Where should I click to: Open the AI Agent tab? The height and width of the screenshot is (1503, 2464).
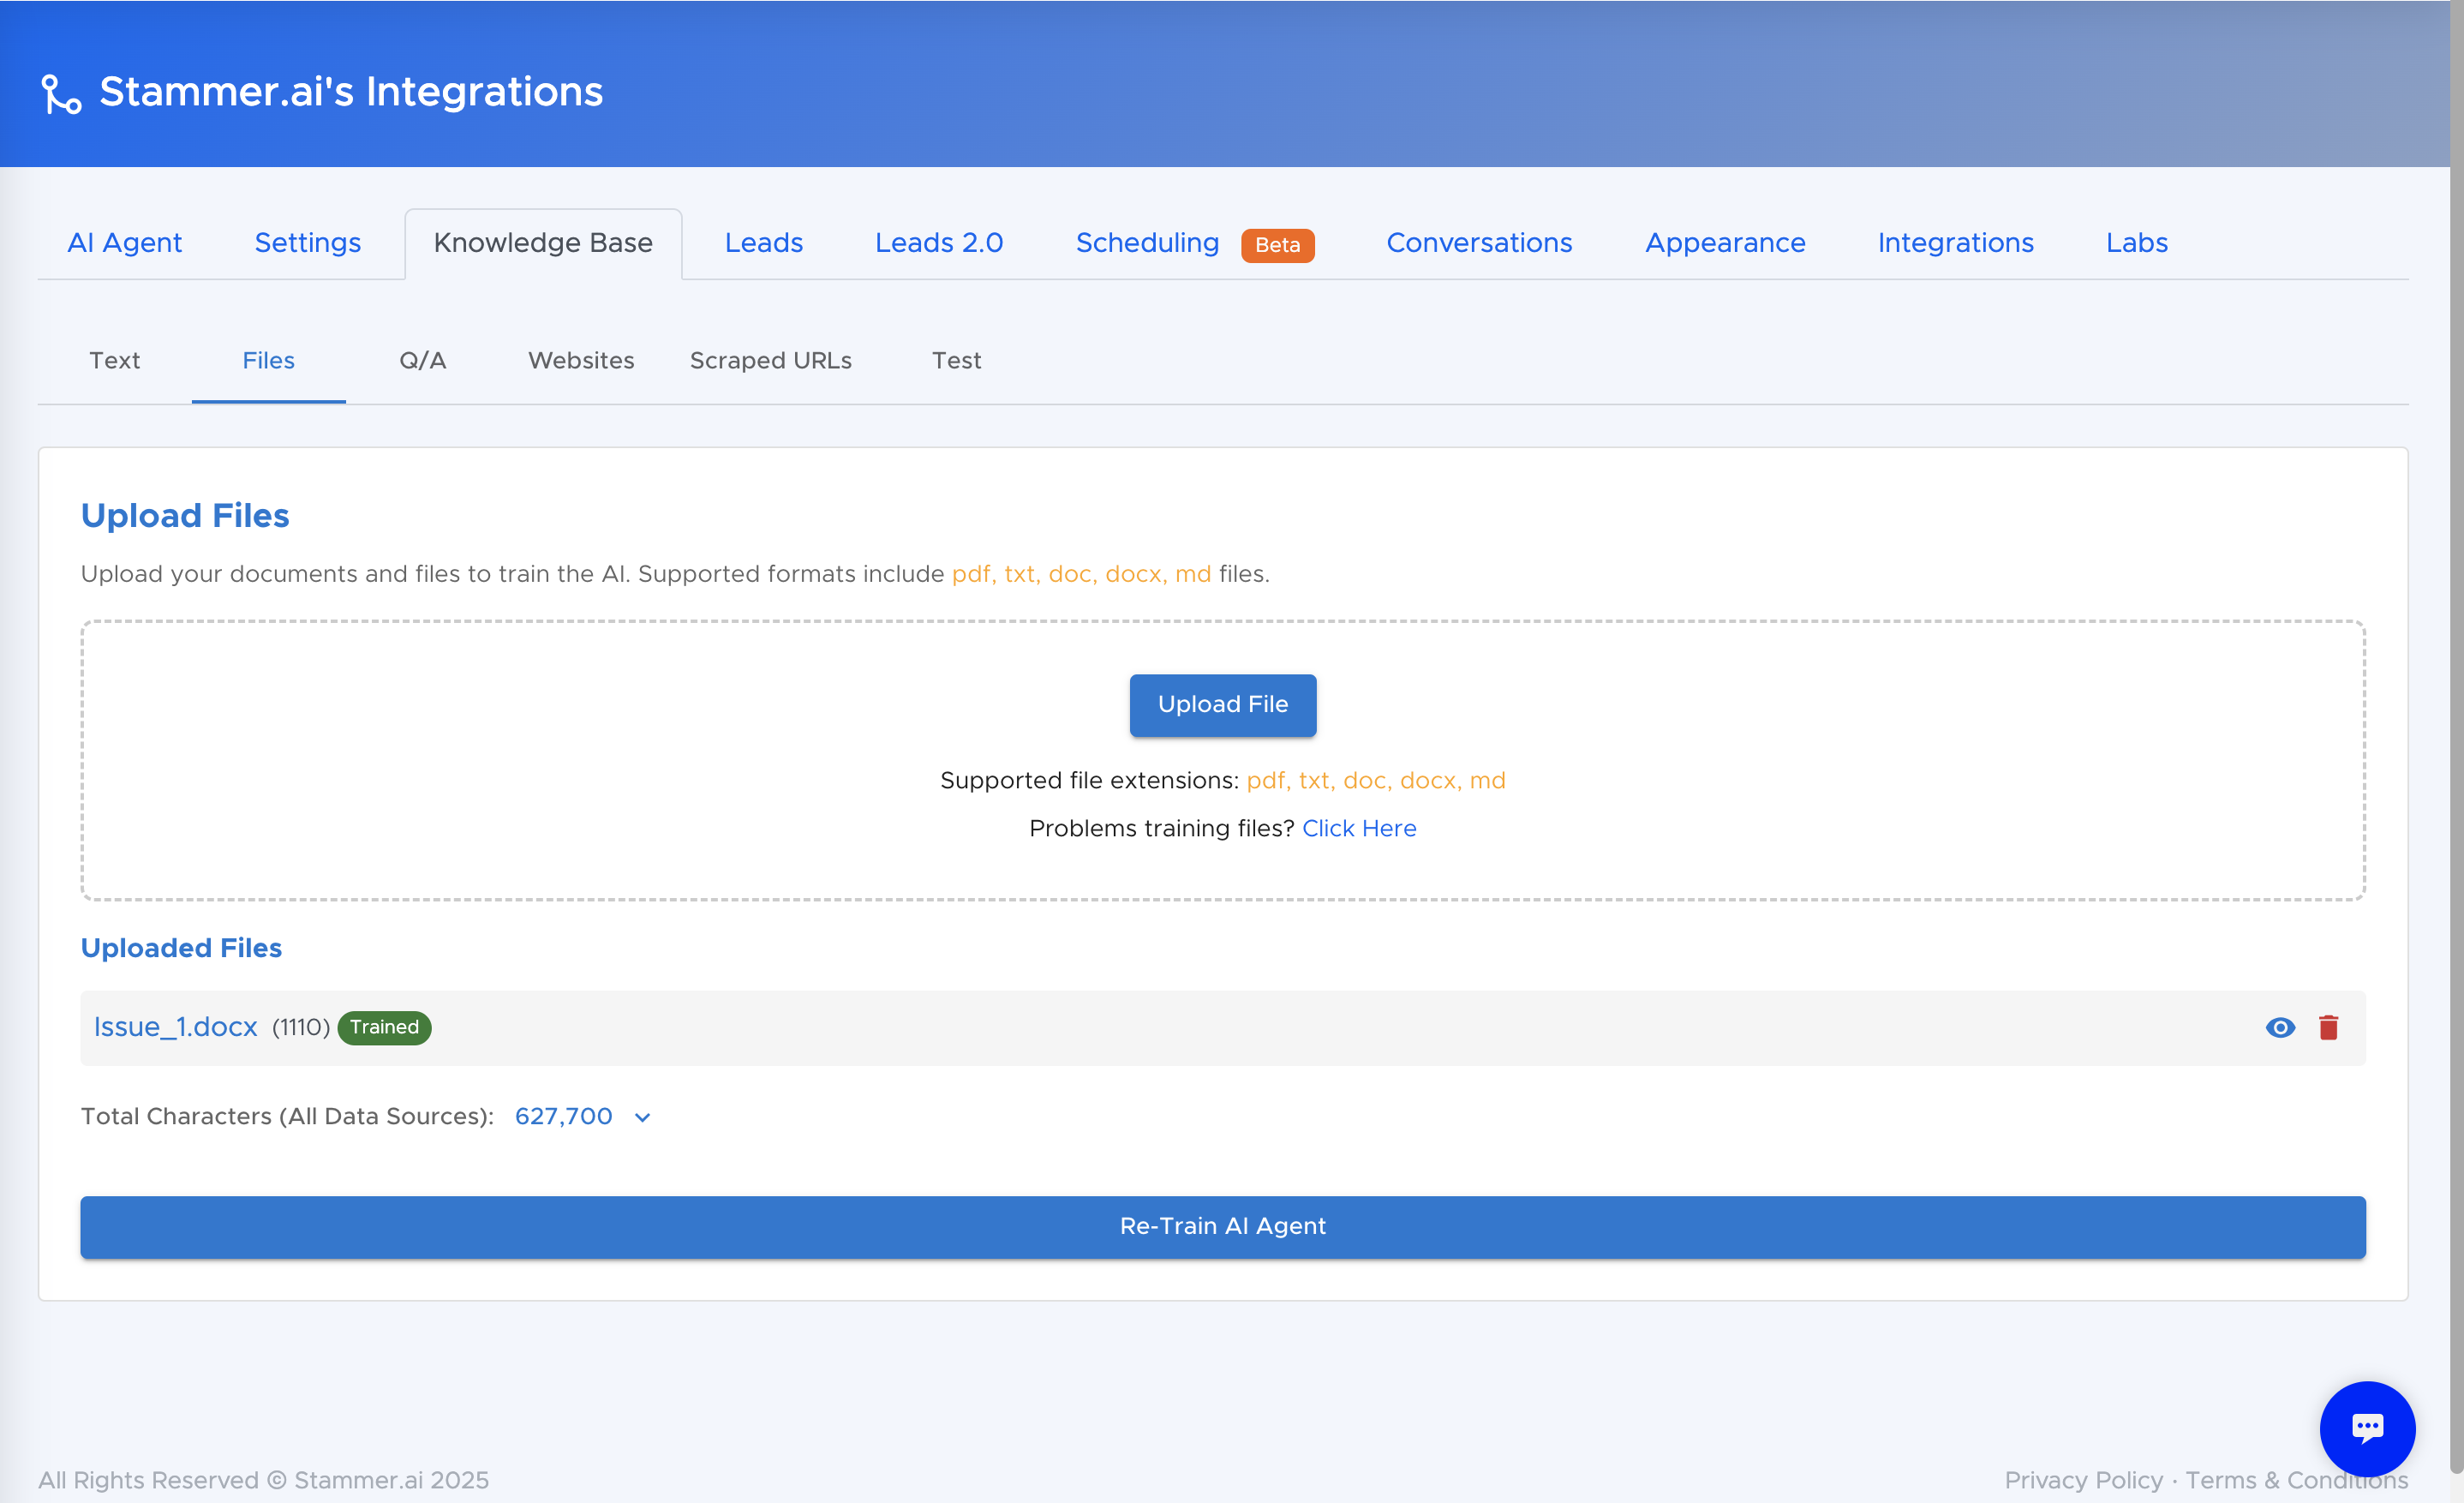pos(124,243)
